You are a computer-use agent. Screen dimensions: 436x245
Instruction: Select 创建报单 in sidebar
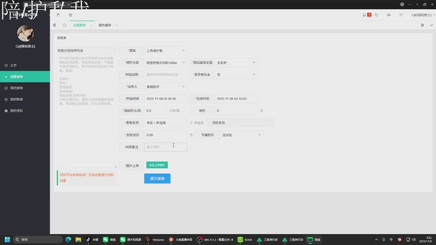25,77
